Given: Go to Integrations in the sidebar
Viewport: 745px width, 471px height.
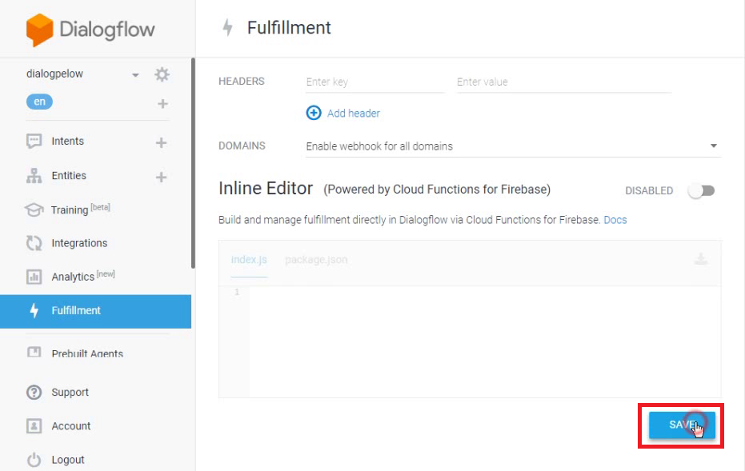Looking at the screenshot, I should pyautogui.click(x=78, y=243).
